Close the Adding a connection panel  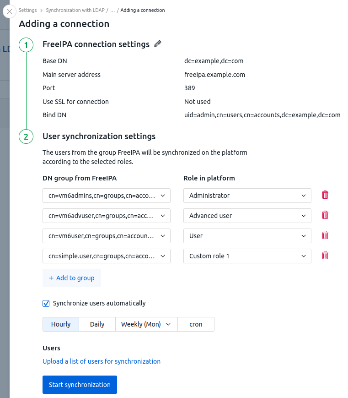(10, 11)
